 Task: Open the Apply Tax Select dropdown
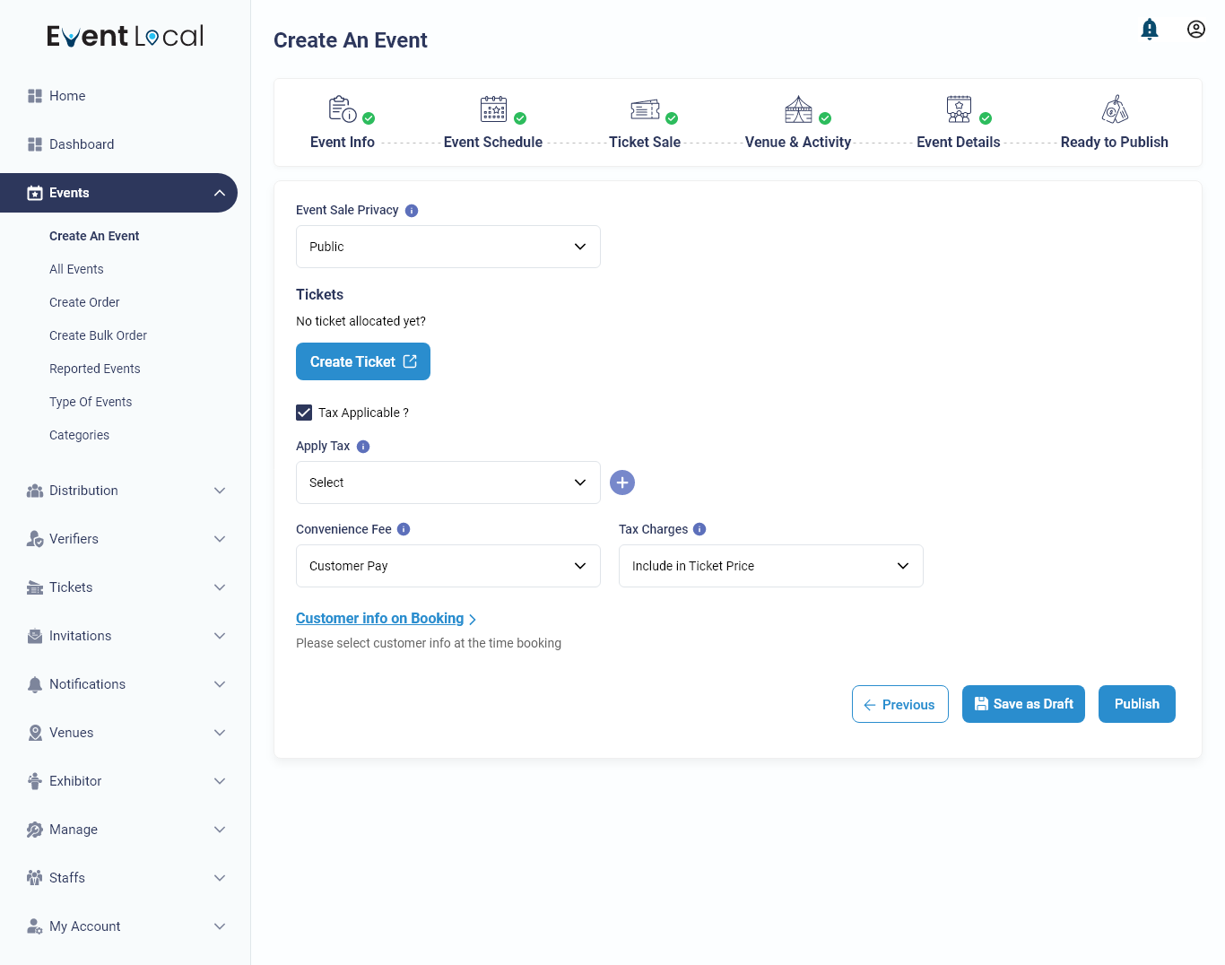click(x=447, y=482)
